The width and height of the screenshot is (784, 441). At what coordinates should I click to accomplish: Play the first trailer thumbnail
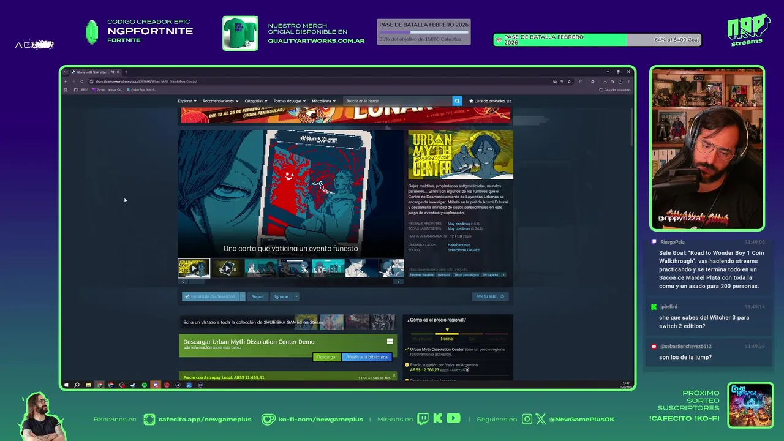(x=194, y=268)
